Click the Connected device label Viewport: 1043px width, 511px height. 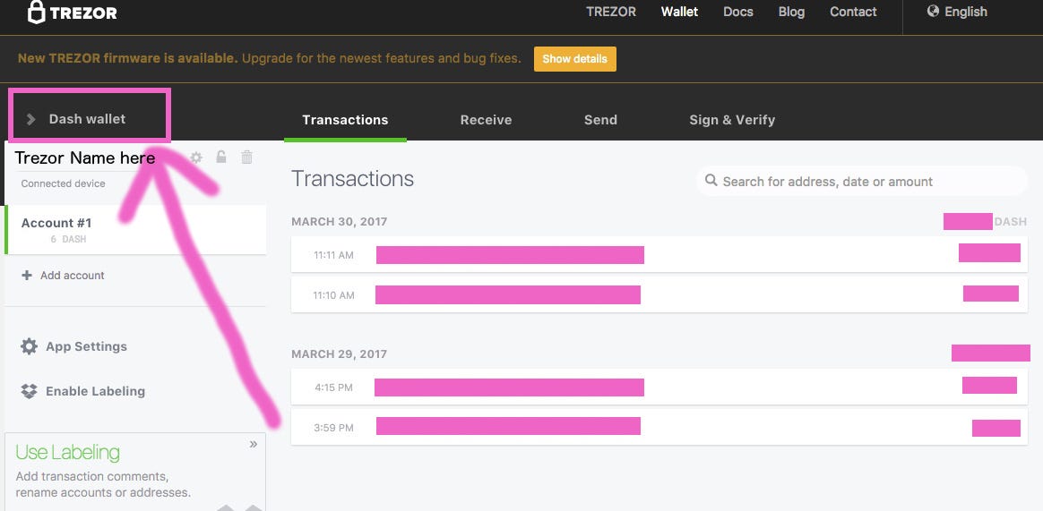(x=64, y=183)
